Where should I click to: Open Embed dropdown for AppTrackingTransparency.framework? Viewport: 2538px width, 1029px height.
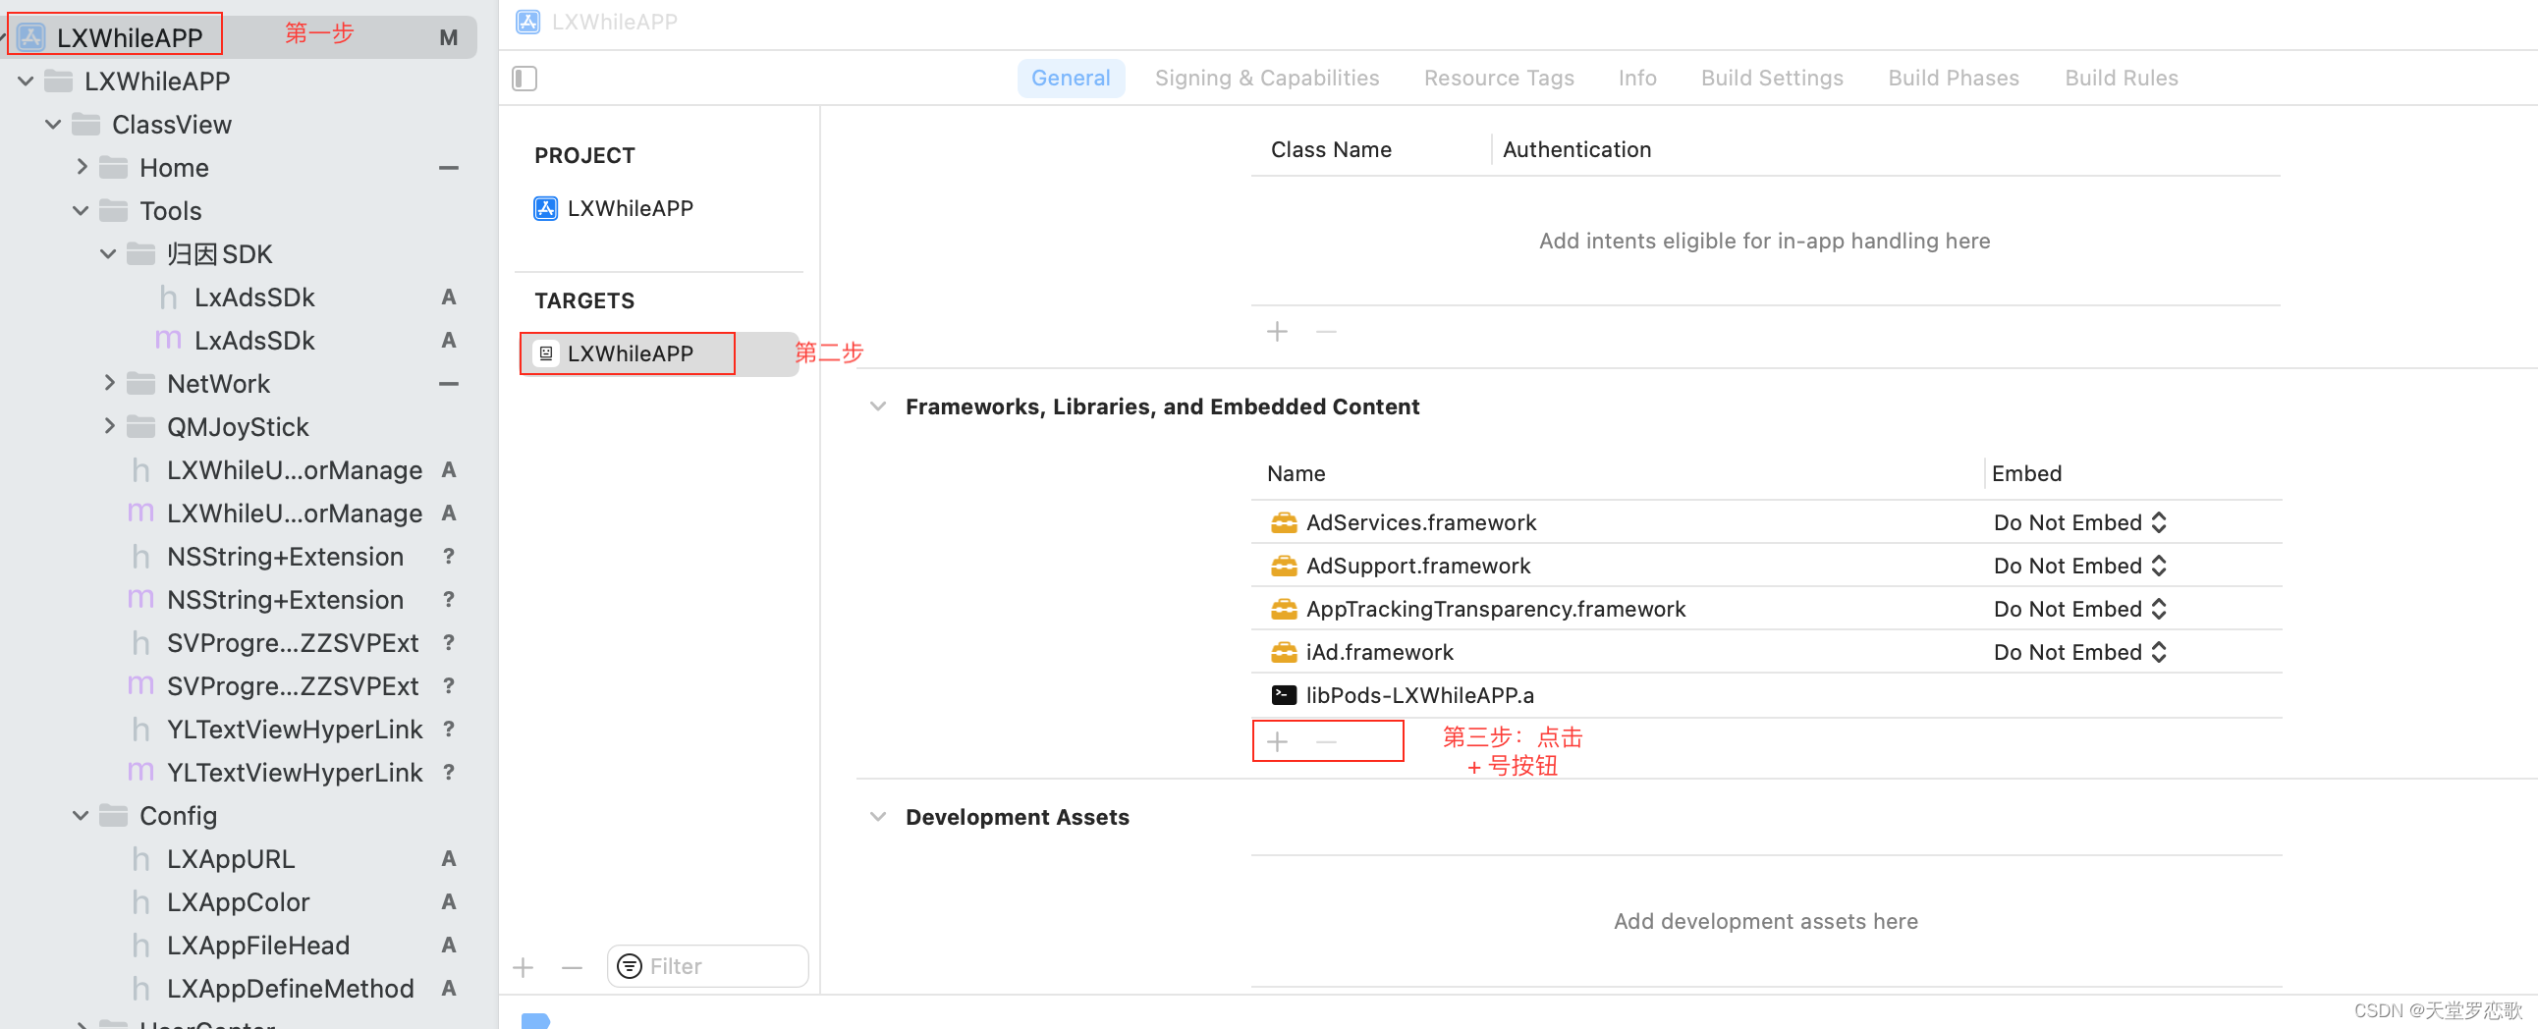point(2080,610)
